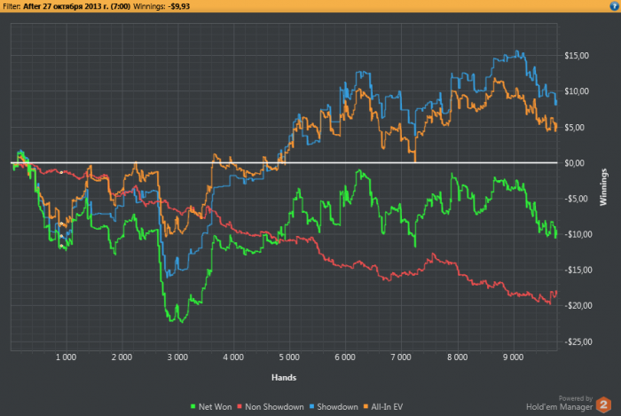Click the 3 000 hands axis label
This screenshot has height=416, width=621.
click(x=177, y=357)
